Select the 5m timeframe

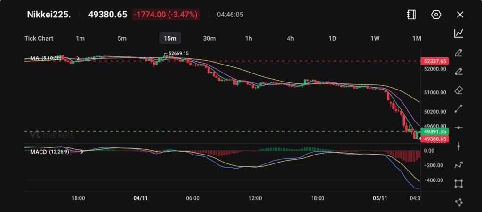pos(122,38)
